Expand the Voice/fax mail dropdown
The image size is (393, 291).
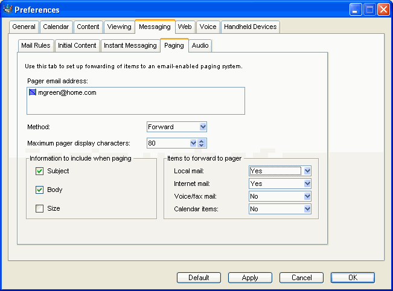307,196
